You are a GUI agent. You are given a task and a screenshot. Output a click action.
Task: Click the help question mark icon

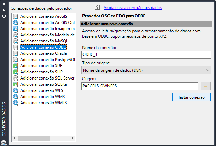(x=97, y=7)
